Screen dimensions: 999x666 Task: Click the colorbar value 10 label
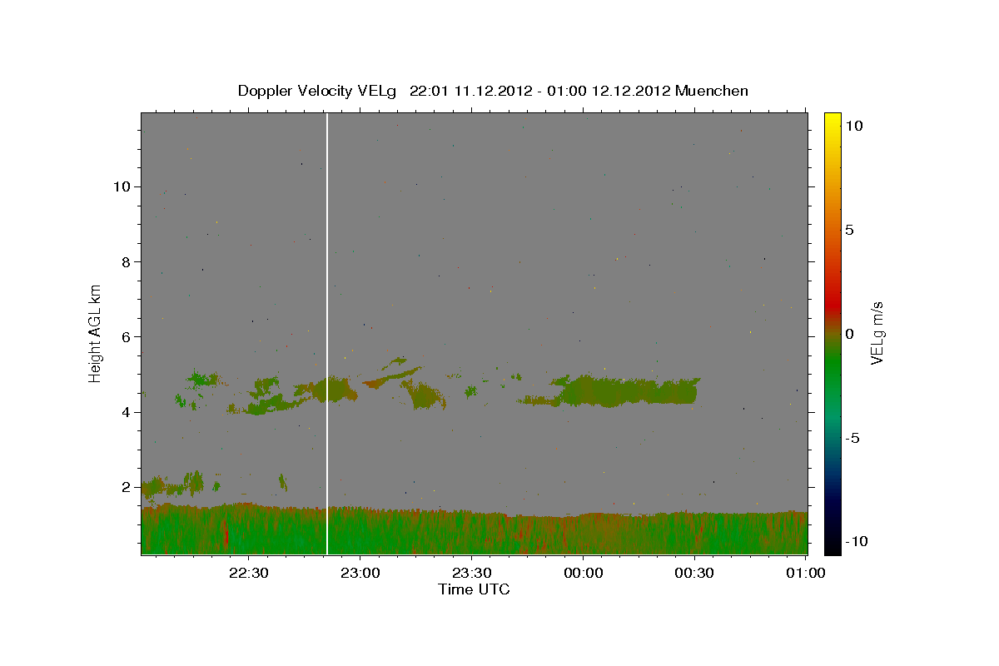[x=853, y=126]
